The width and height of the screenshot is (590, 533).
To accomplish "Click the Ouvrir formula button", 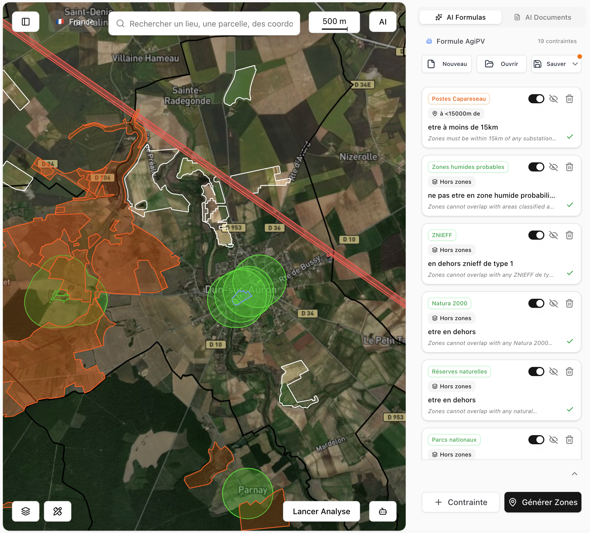I will 501,64.
